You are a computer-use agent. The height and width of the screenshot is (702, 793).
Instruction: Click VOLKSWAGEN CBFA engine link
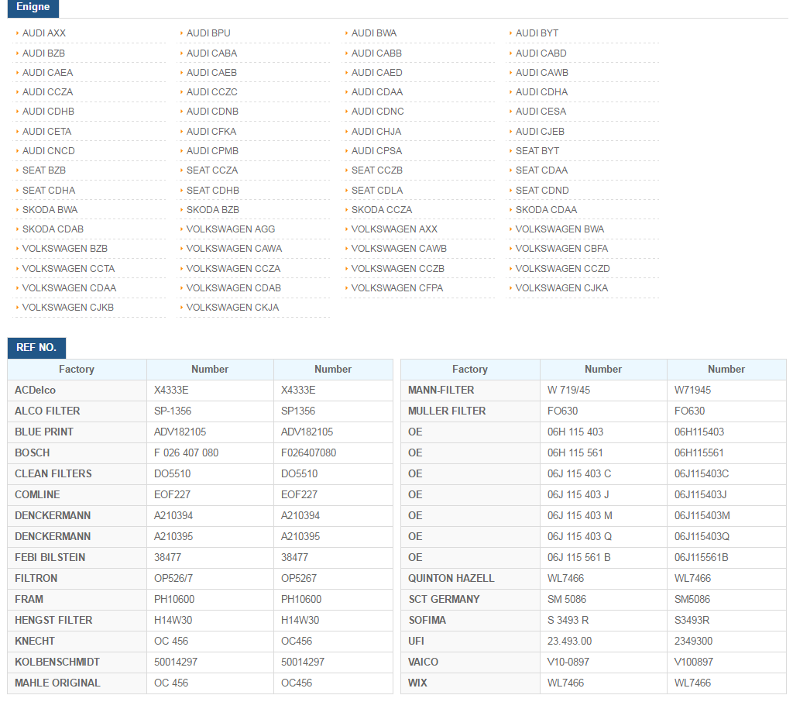tap(562, 249)
